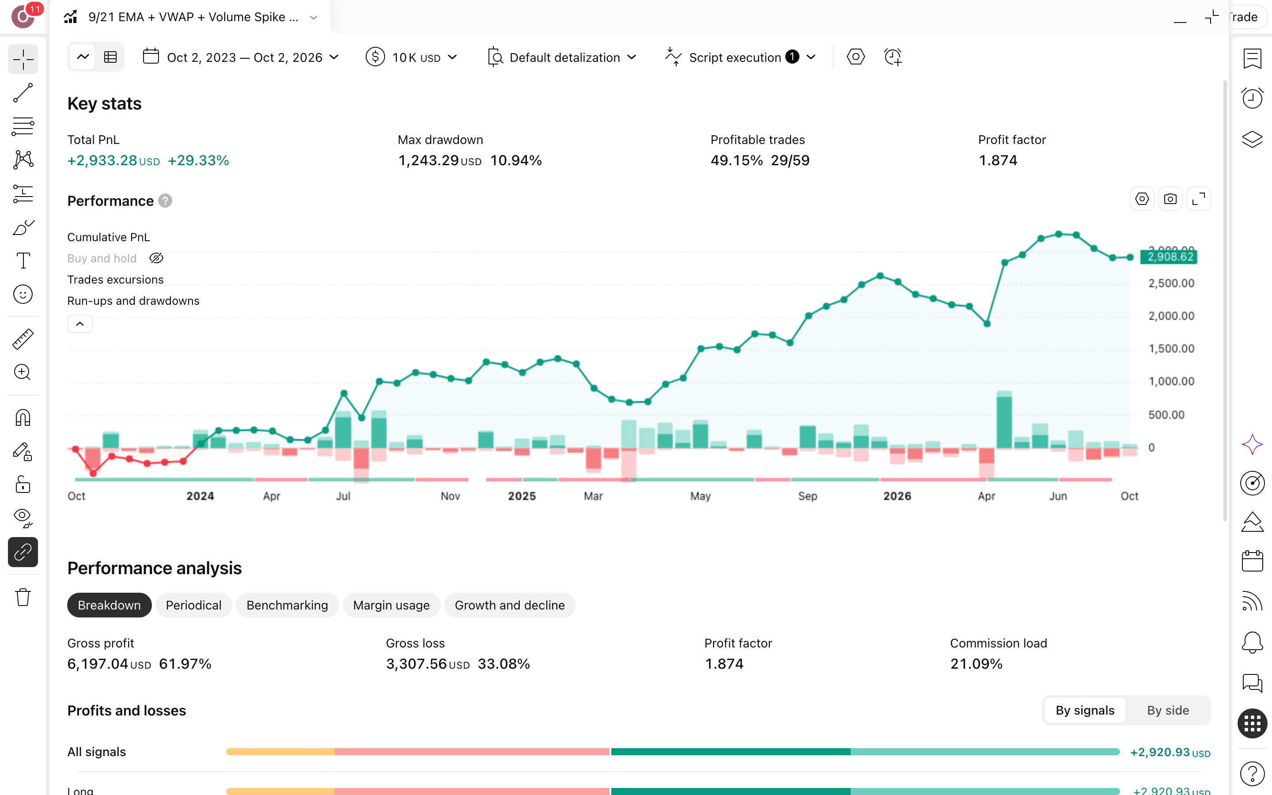Open the Default detalization dropdown

click(x=562, y=57)
